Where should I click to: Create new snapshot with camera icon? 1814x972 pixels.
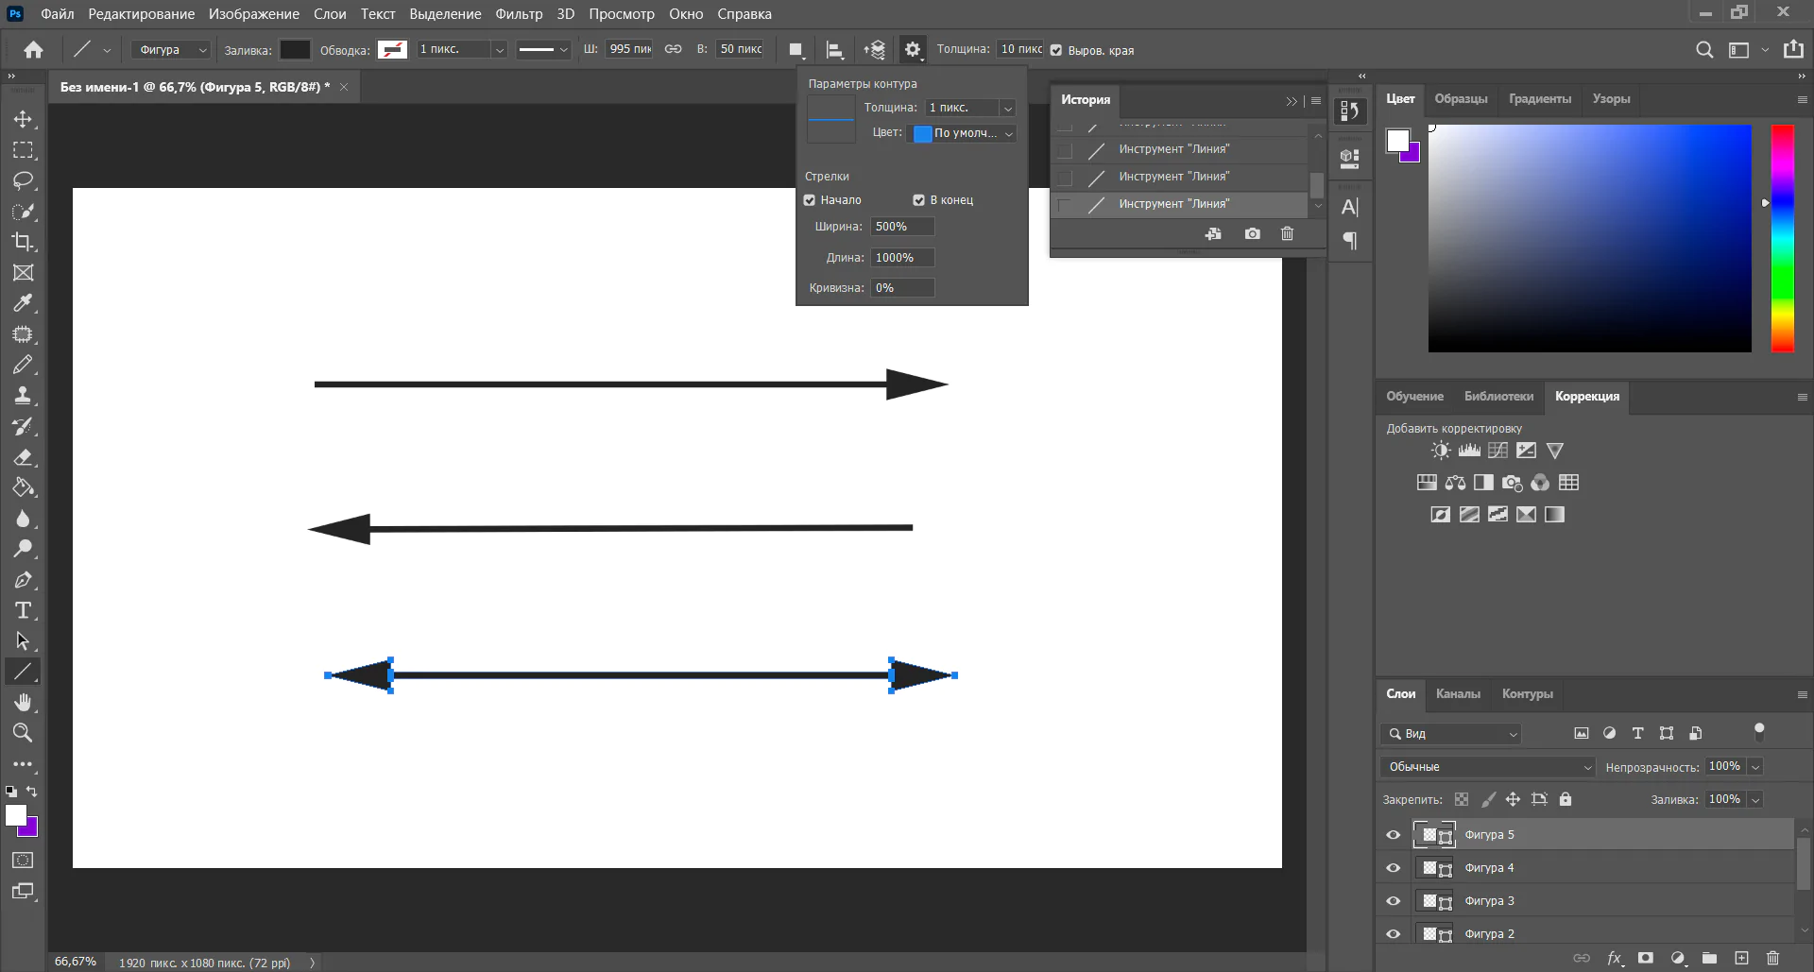tap(1252, 233)
